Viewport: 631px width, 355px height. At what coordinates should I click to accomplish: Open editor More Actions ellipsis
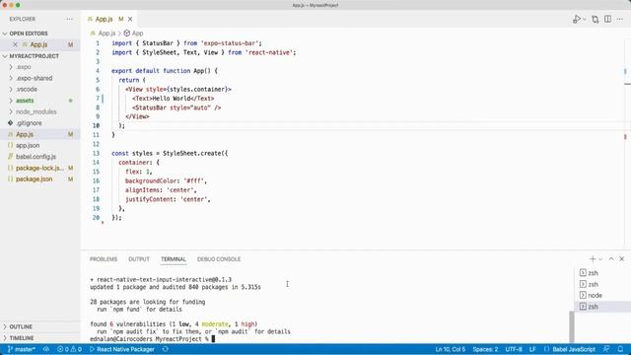point(620,20)
